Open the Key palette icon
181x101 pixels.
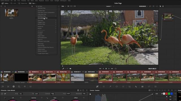pyautogui.click(x=143, y=87)
